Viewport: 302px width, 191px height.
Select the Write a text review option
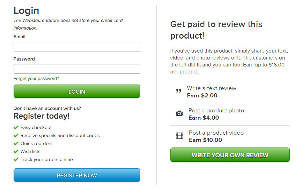212,88
